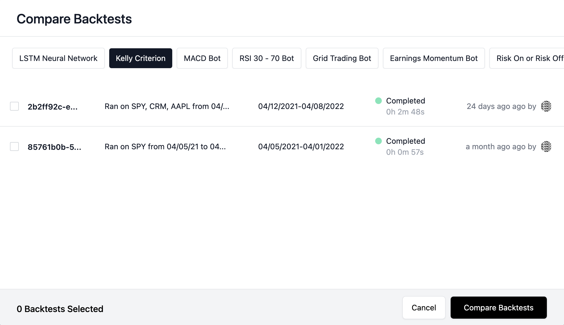
Task: Click the Blankly avatar on the second backtest row
Action: 546,146
